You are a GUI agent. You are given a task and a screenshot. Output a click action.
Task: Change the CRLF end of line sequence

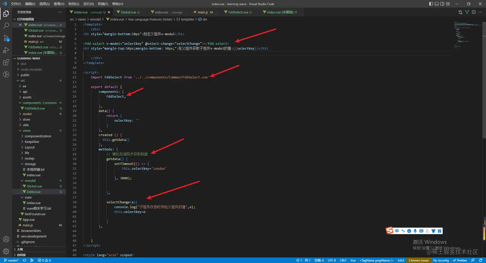(x=343, y=260)
